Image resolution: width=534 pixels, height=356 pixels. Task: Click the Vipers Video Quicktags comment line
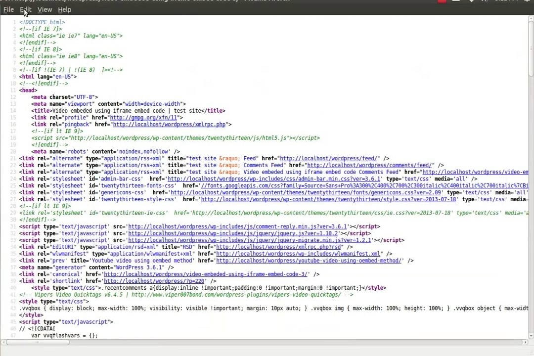pos(186,295)
